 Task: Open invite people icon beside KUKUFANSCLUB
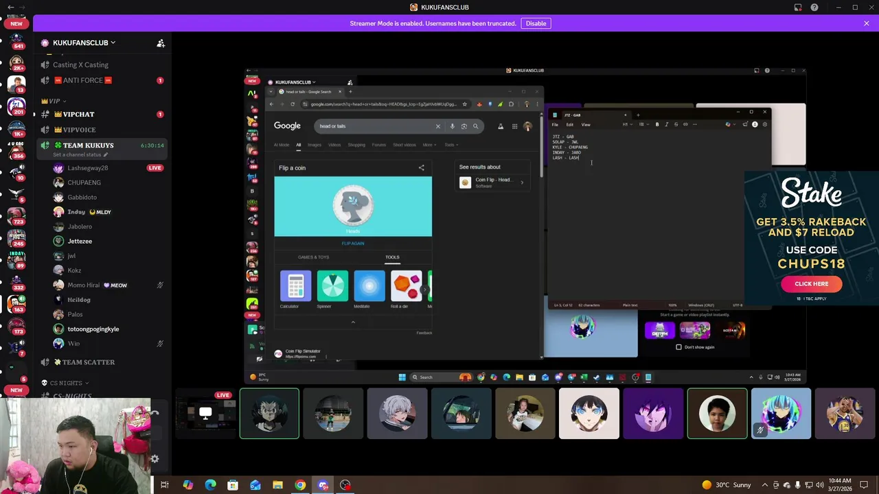coord(161,43)
